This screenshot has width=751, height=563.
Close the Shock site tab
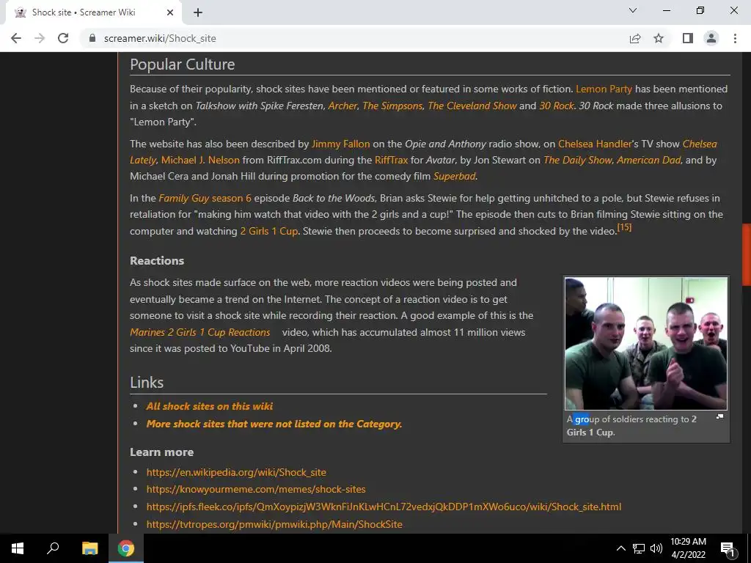point(170,12)
